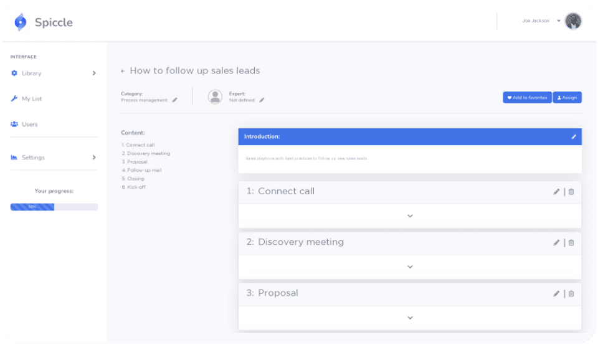Click the Process management category value
Image resolution: width=598 pixels, height=345 pixels.
click(x=144, y=100)
